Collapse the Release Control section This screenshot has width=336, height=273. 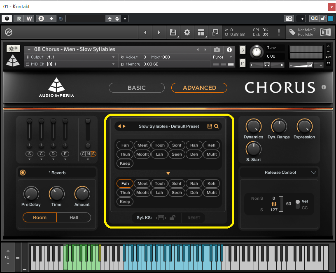[313, 173]
